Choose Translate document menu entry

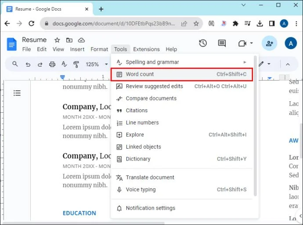[x=150, y=178]
